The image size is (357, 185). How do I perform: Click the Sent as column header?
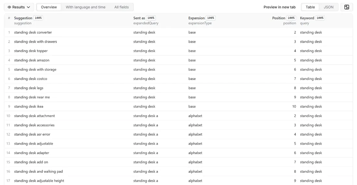(139, 18)
